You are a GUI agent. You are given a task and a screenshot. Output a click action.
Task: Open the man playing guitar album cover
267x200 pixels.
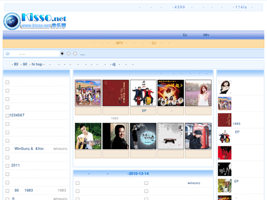[88, 136]
